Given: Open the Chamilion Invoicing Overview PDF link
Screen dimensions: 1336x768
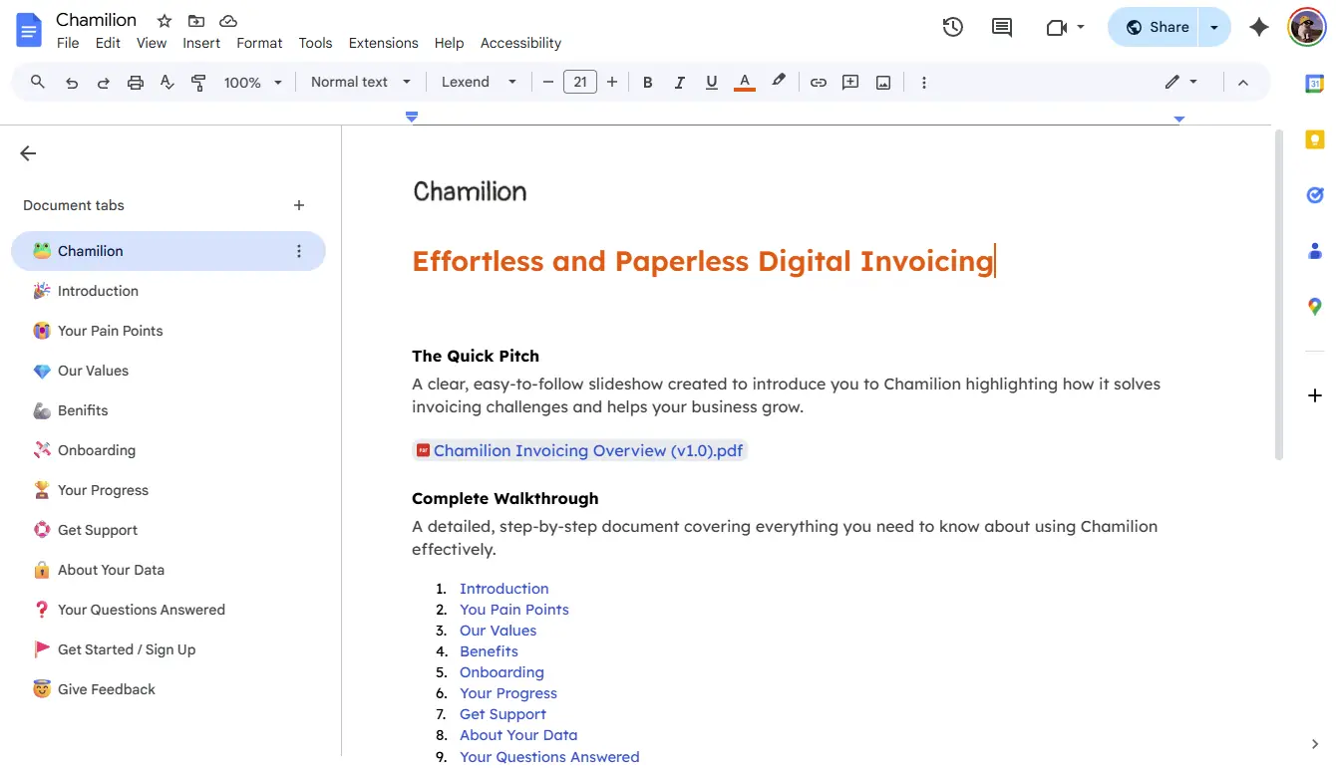Looking at the screenshot, I should coord(586,450).
